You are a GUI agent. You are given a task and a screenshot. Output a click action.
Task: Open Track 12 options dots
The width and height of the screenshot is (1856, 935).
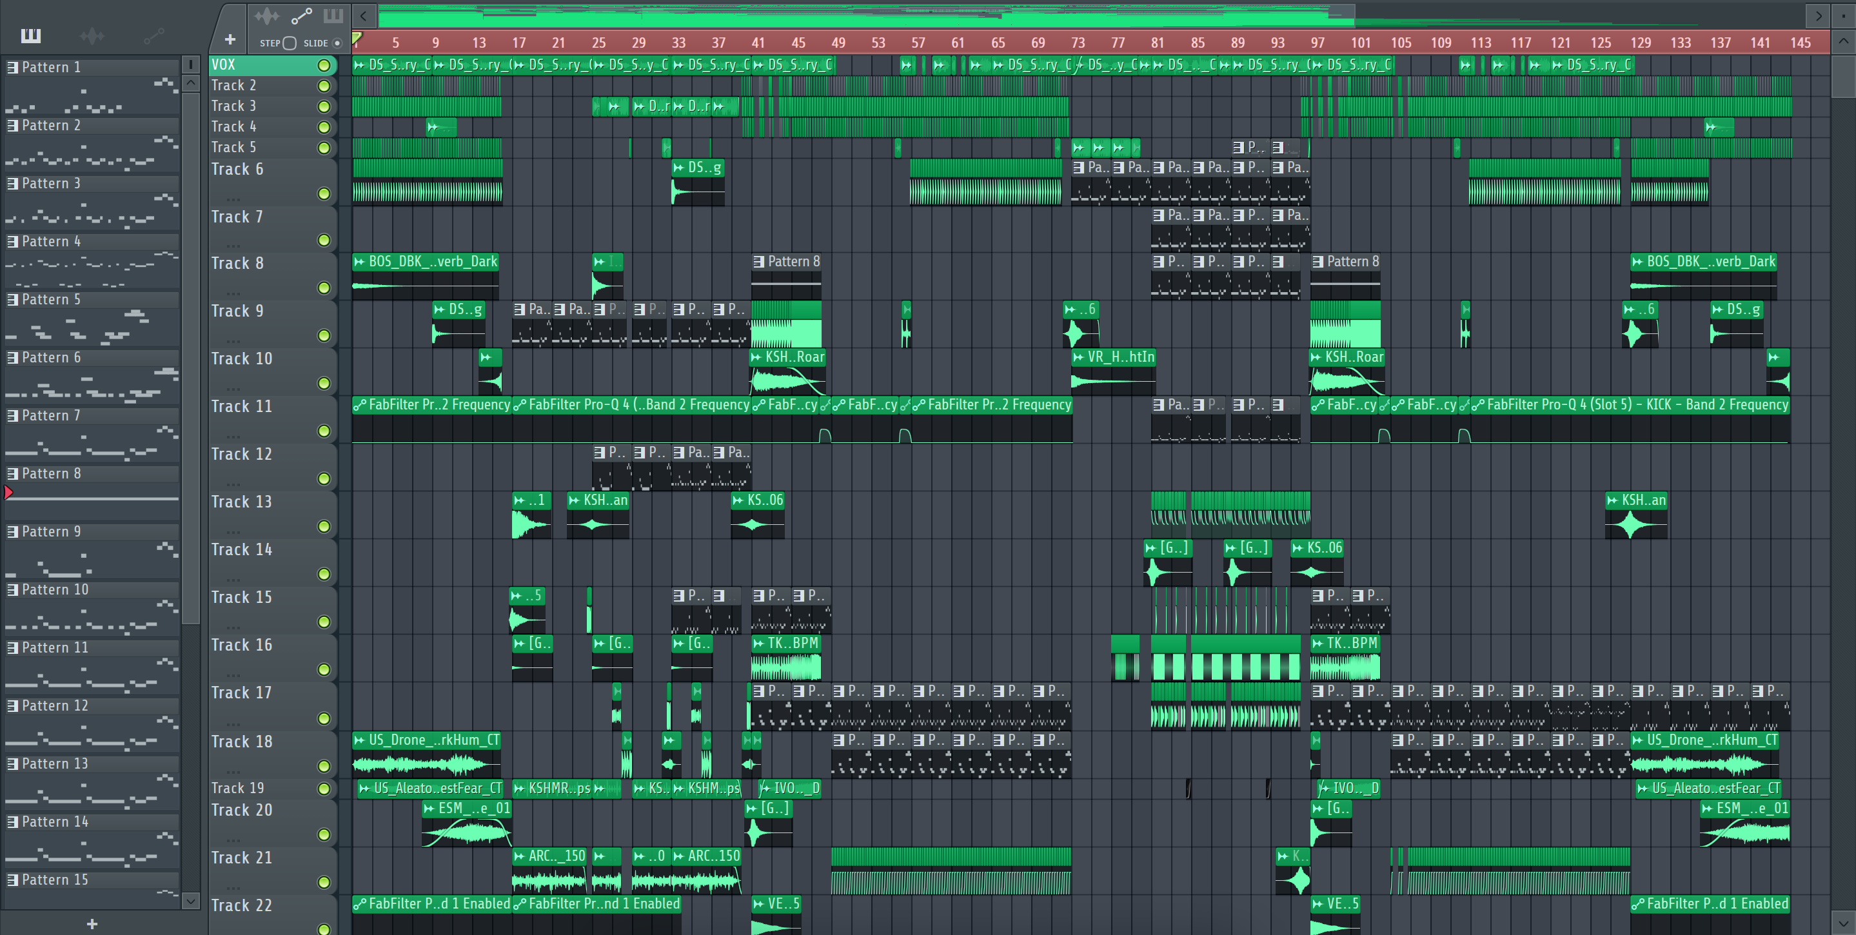233,484
